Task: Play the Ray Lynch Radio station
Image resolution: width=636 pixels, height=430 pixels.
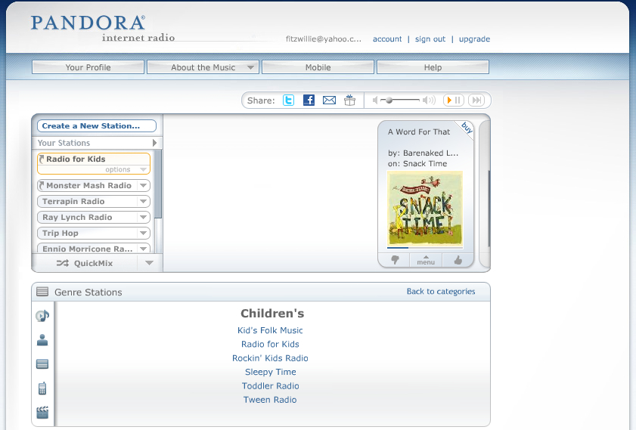Action: 77,217
